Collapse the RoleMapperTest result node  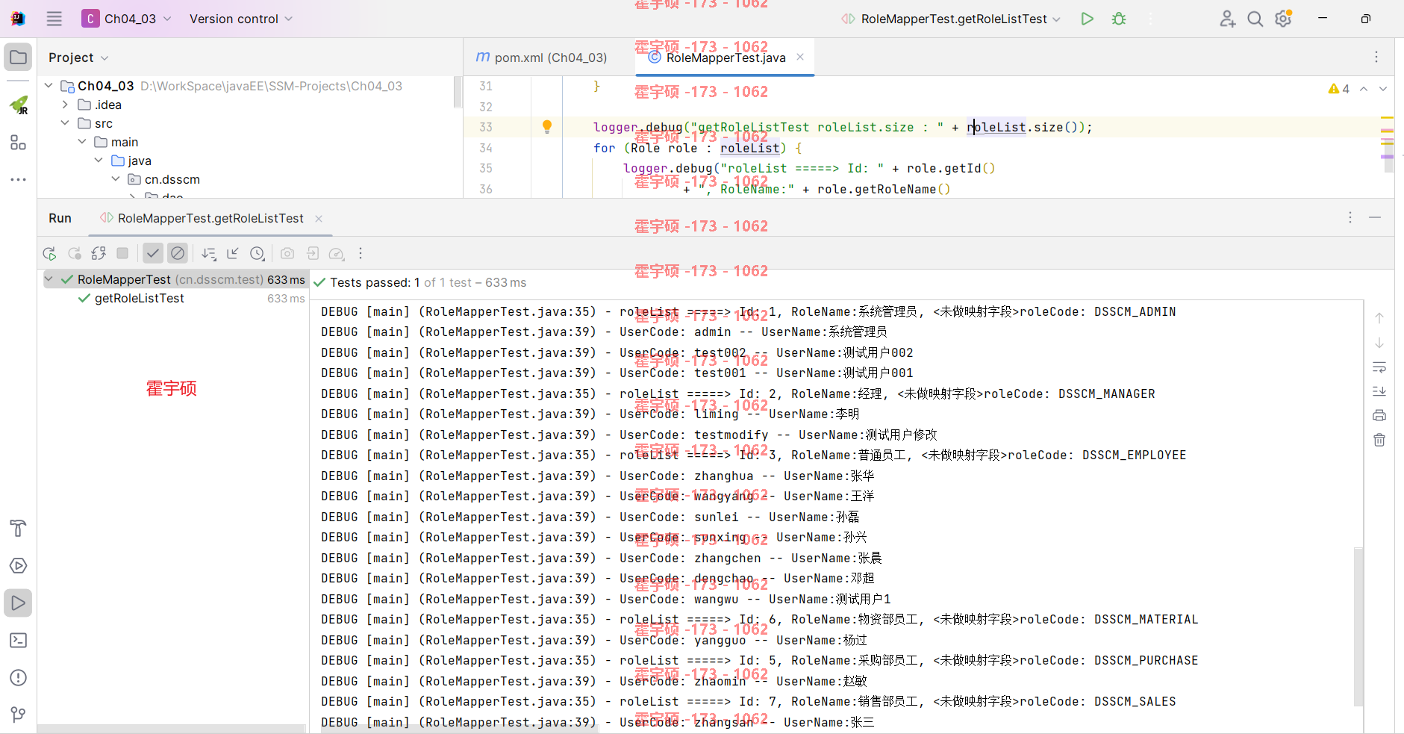pos(49,279)
